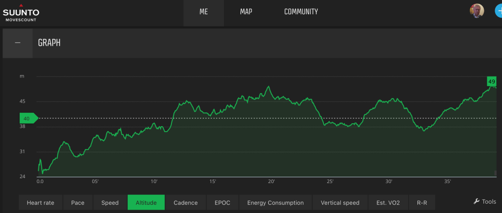Select Energy Consumption metric
This screenshot has height=213, width=502.
point(275,203)
